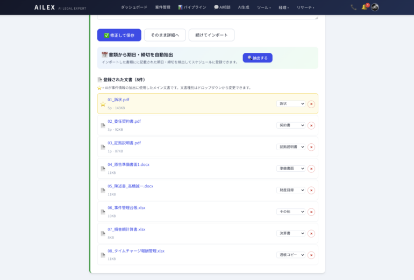
Task: Delete 05_陳述書_高橋誠一.docx using the X icon
Action: (x=311, y=190)
